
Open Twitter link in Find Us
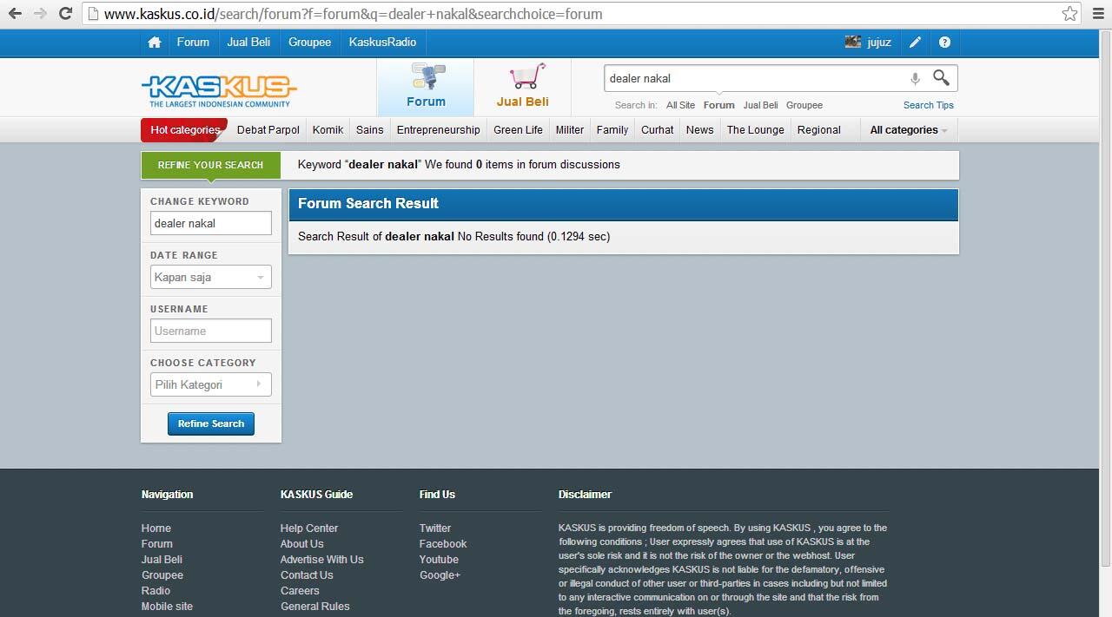(435, 528)
